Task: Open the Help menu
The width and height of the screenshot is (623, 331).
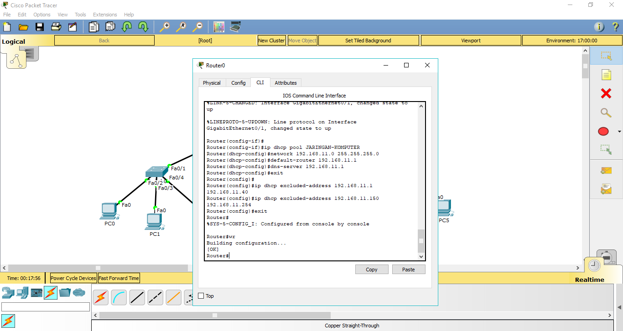Action: pyautogui.click(x=129, y=15)
